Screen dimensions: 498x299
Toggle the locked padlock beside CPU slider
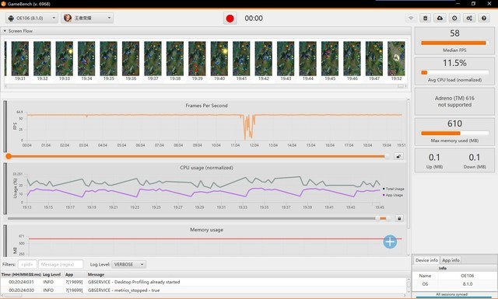[399, 218]
